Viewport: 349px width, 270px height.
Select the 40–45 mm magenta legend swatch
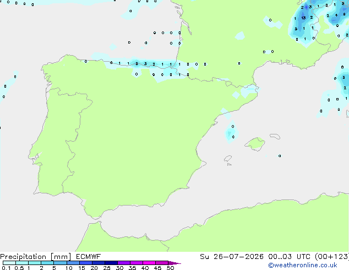pos(149,263)
